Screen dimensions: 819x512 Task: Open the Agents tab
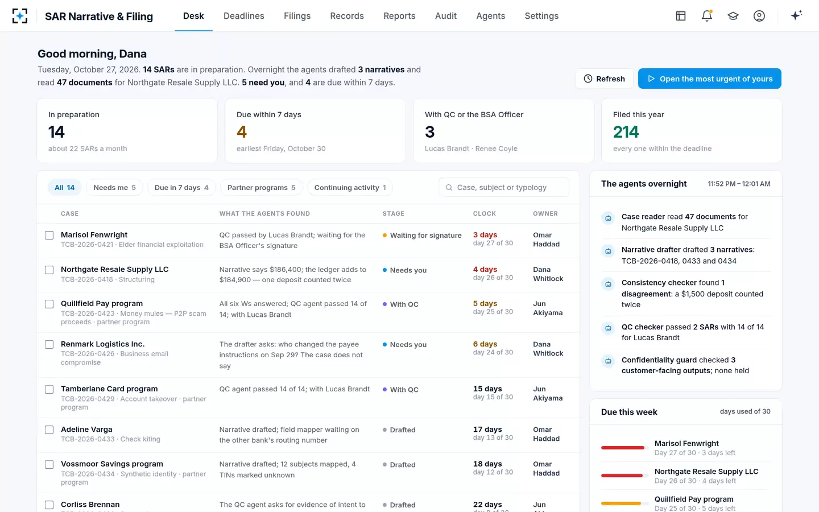click(491, 16)
